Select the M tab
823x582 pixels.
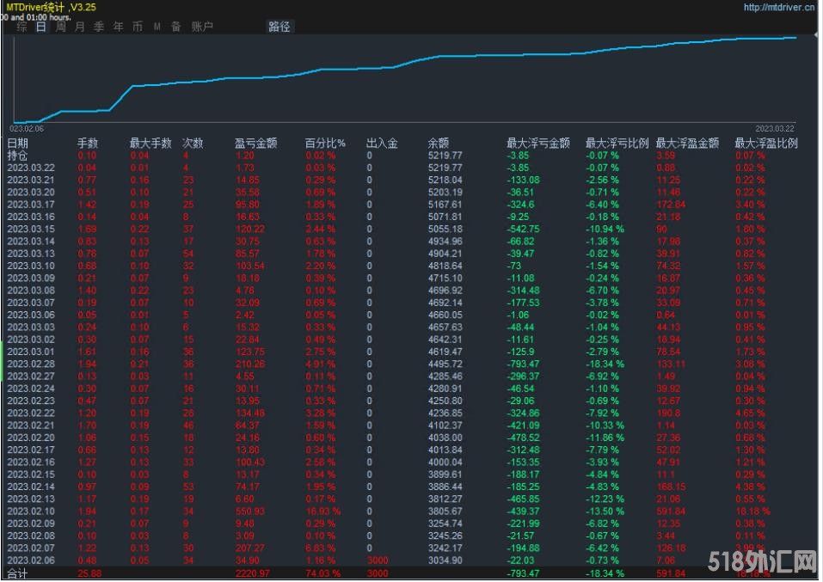157,27
